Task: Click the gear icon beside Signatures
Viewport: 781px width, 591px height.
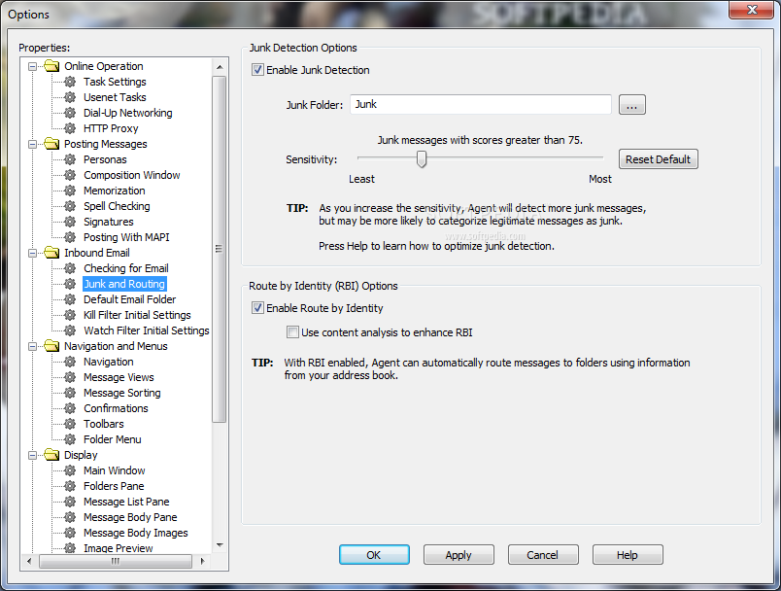Action: [70, 222]
